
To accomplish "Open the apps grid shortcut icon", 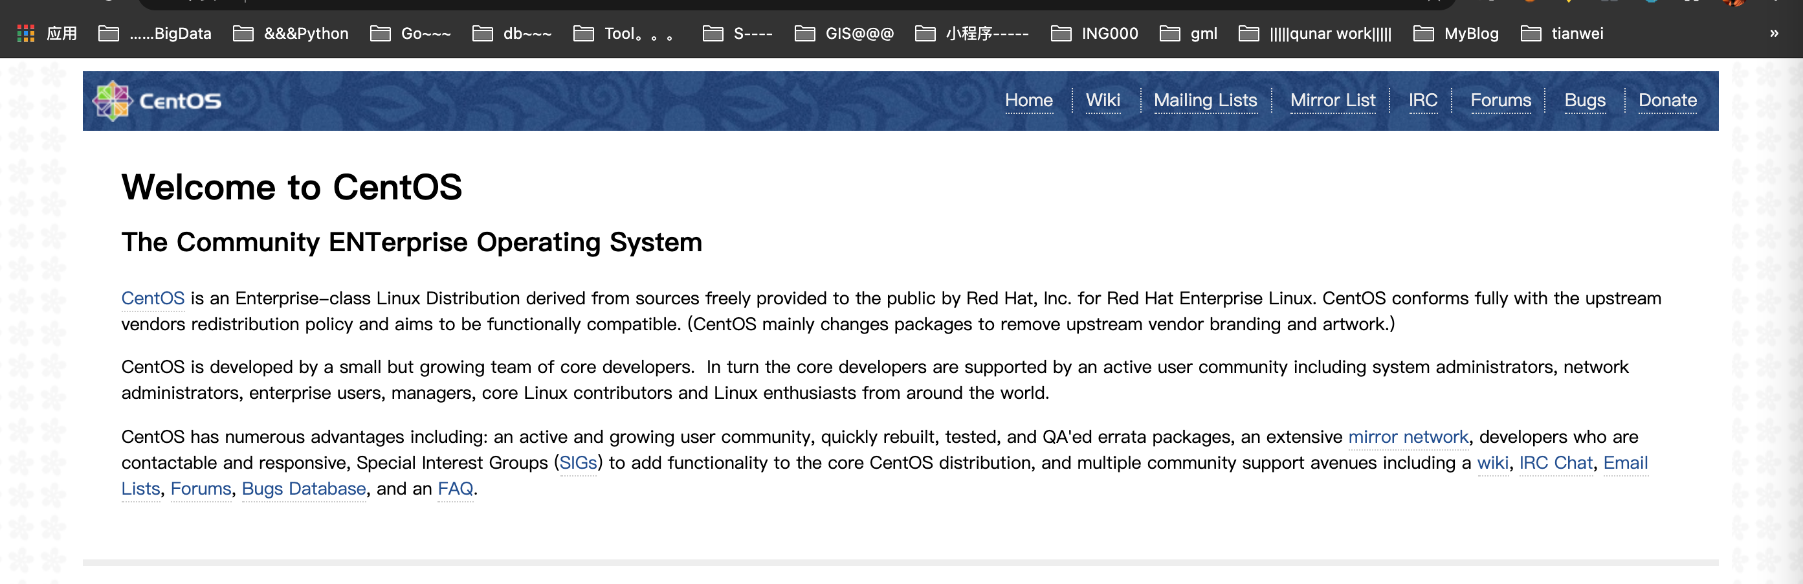I will pos(26,33).
